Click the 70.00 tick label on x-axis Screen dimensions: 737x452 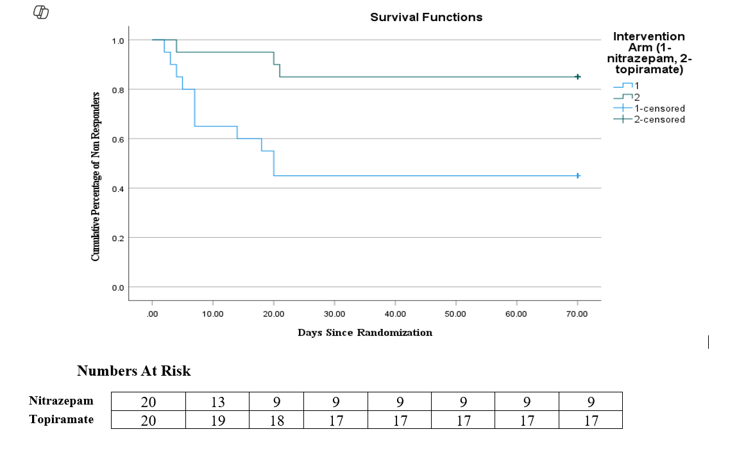577,314
